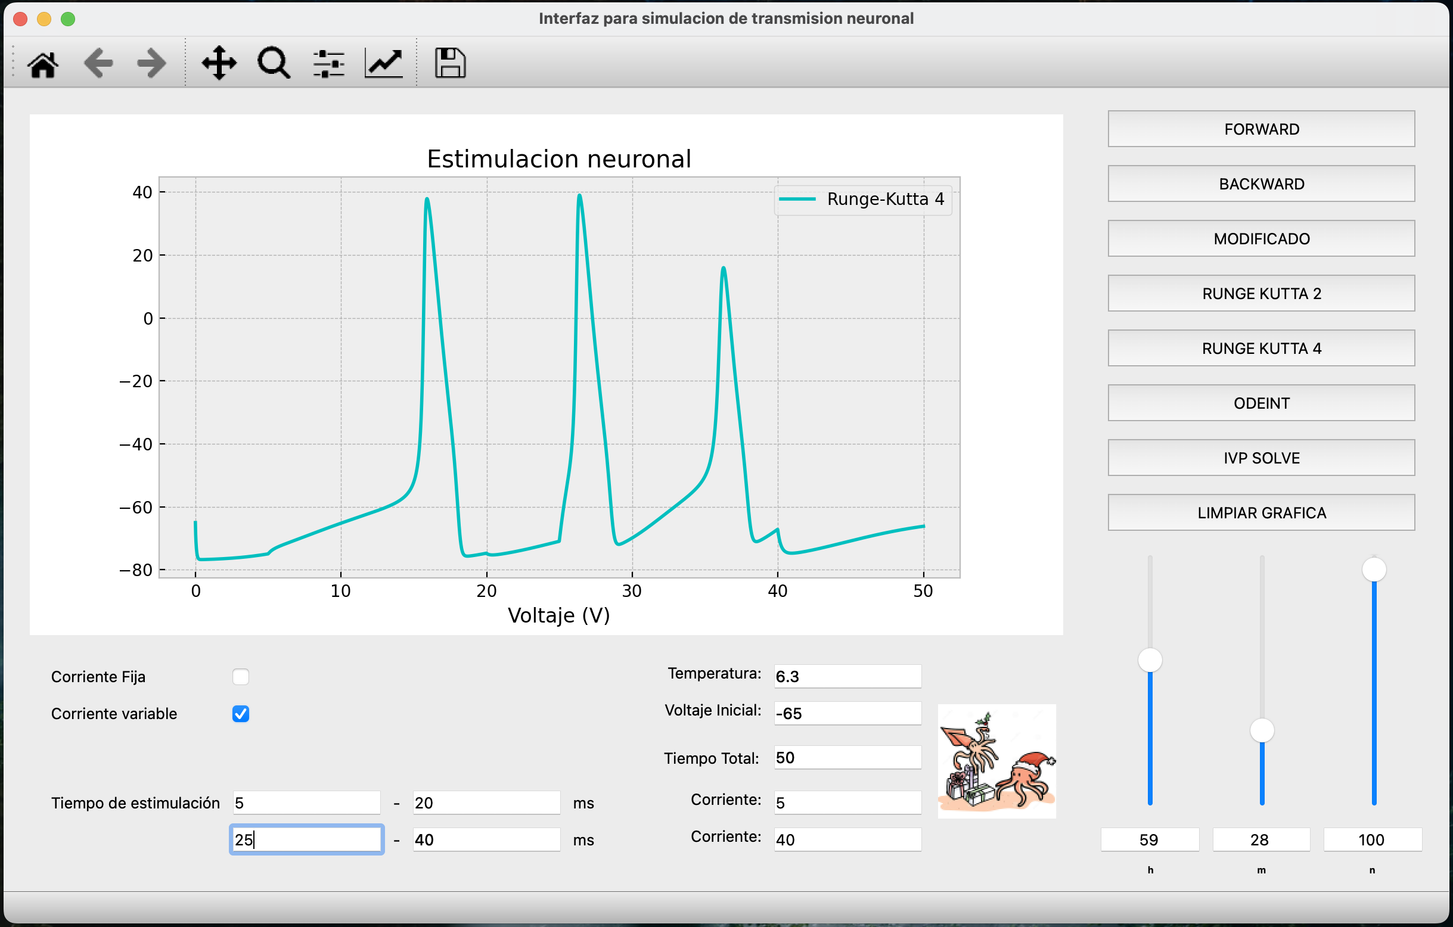Image resolution: width=1453 pixels, height=927 pixels.
Task: Activate the Pan tool icon
Action: (x=219, y=63)
